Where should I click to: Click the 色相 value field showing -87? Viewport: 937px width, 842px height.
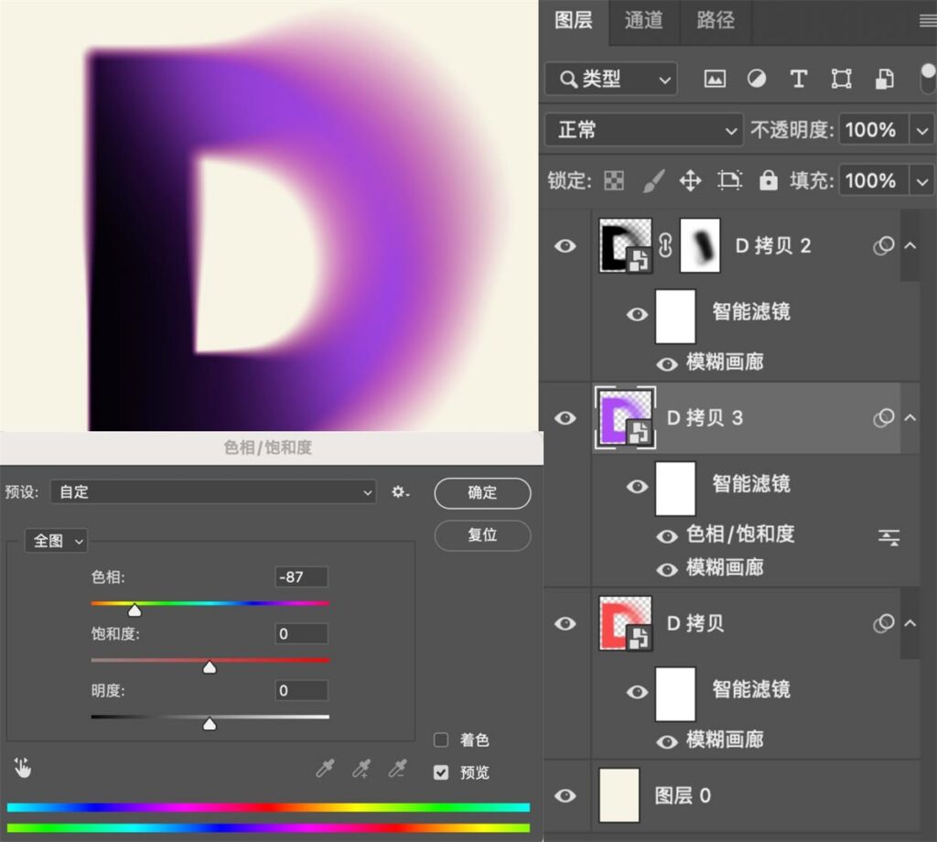tap(301, 578)
